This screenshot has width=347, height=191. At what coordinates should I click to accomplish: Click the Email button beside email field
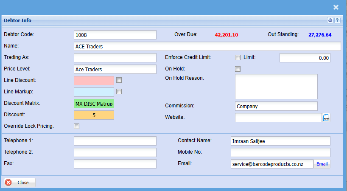click(322, 164)
